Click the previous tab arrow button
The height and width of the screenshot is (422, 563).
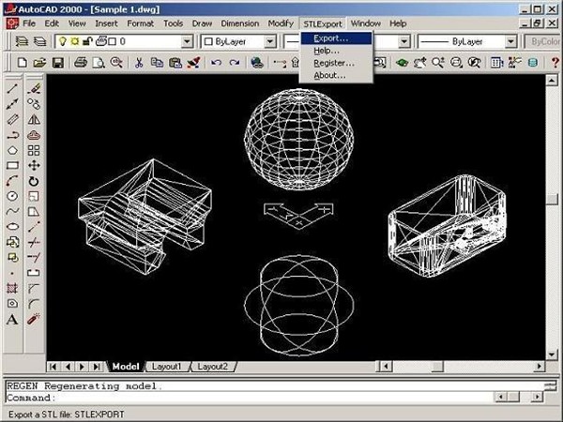click(x=68, y=367)
